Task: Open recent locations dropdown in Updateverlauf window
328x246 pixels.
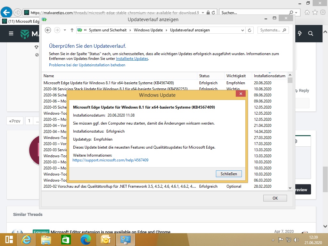Action: tap(65, 30)
